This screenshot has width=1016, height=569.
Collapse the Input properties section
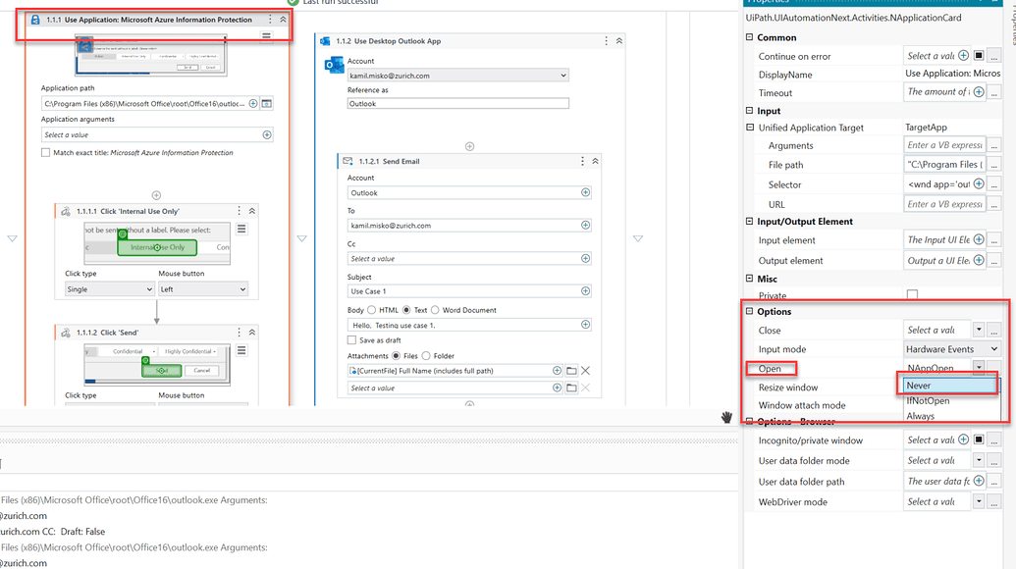coord(750,111)
